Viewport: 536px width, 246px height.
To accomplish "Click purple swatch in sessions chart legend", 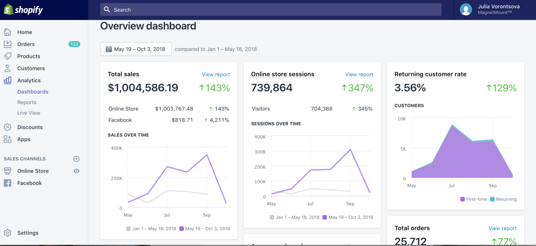I will [x=325, y=217].
